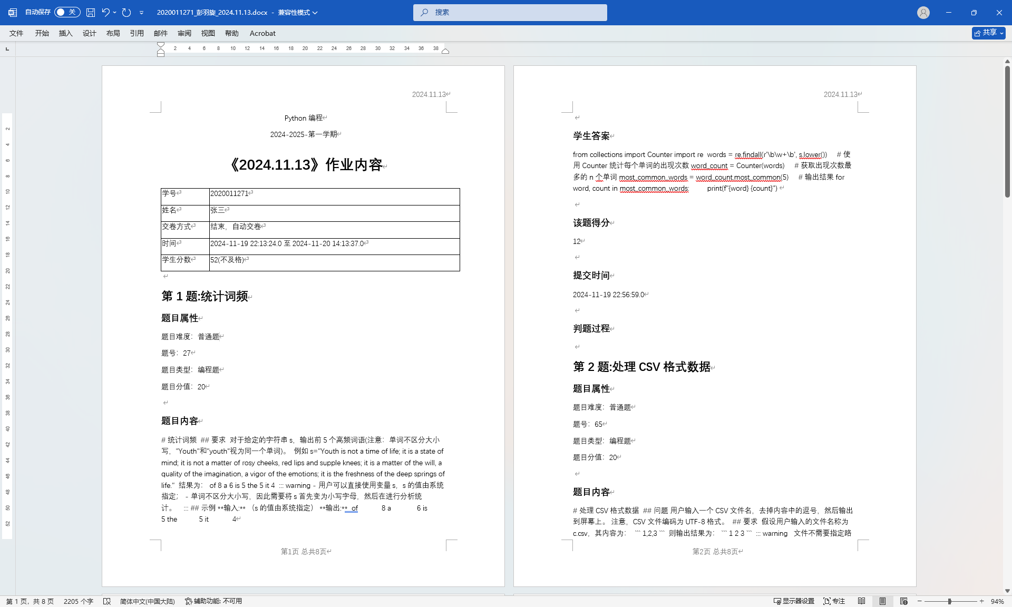Click the search box in title bar
Viewport: 1012px width, 607px height.
510,12
